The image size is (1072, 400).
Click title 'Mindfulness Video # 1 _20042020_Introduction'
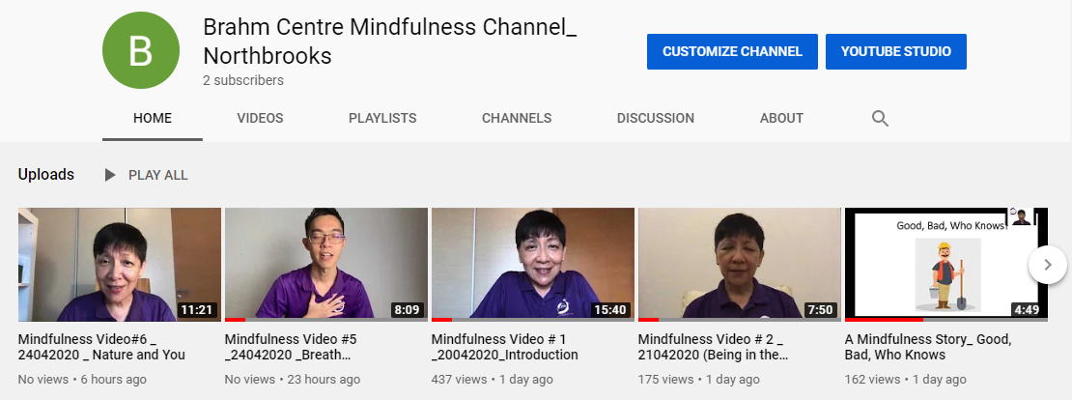point(504,347)
